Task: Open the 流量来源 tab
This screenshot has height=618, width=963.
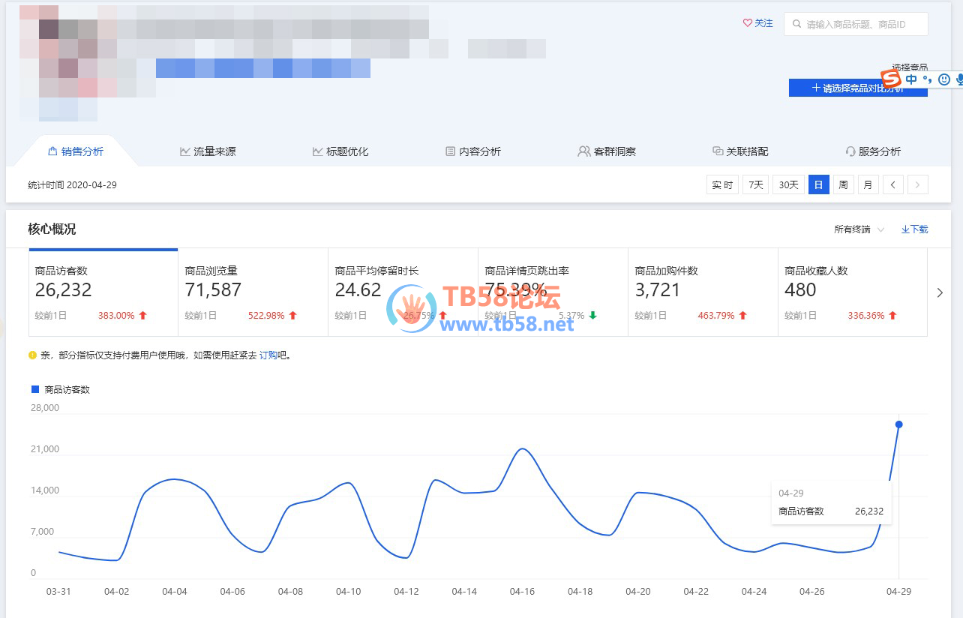Action: pyautogui.click(x=208, y=151)
